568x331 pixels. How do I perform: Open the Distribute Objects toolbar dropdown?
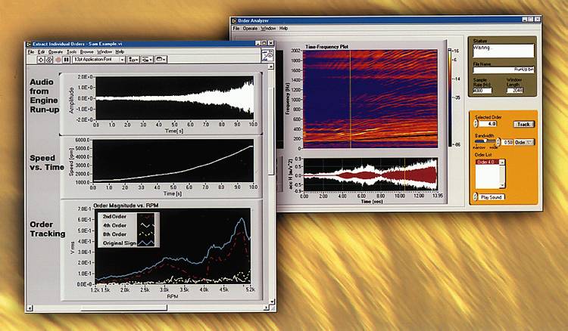click(x=147, y=60)
